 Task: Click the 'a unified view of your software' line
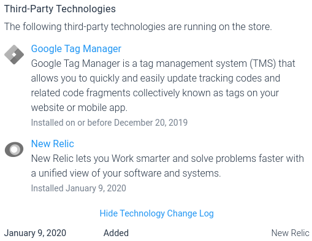[x=126, y=174]
